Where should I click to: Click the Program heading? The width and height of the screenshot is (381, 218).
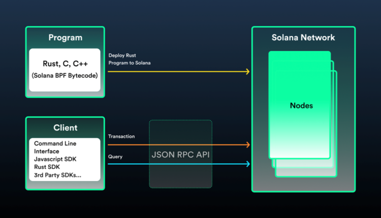pos(65,38)
